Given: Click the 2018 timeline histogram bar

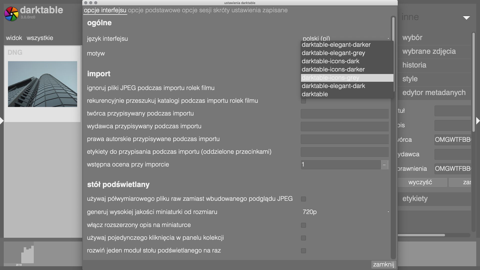Looking at the screenshot, I should point(27,254).
